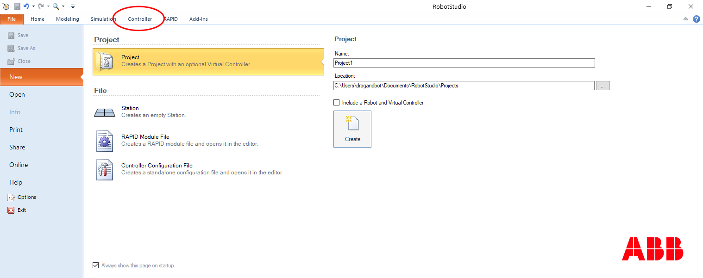Open the Help question mark icon
Image resolution: width=703 pixels, height=278 pixels.
[696, 19]
